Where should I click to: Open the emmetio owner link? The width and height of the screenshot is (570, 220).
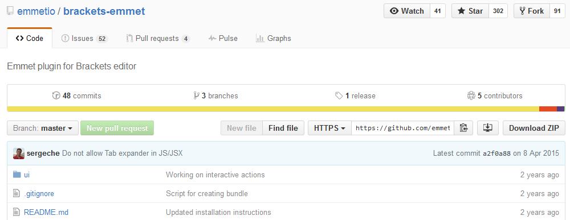click(36, 11)
